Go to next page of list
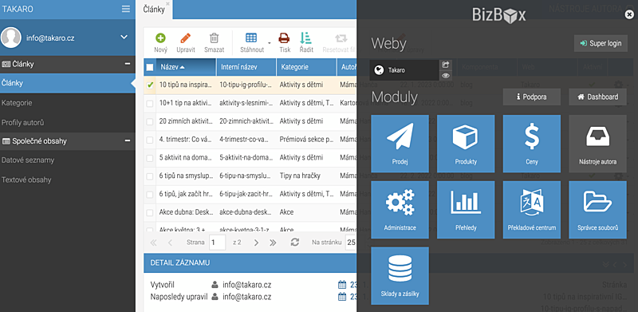 coord(256,243)
